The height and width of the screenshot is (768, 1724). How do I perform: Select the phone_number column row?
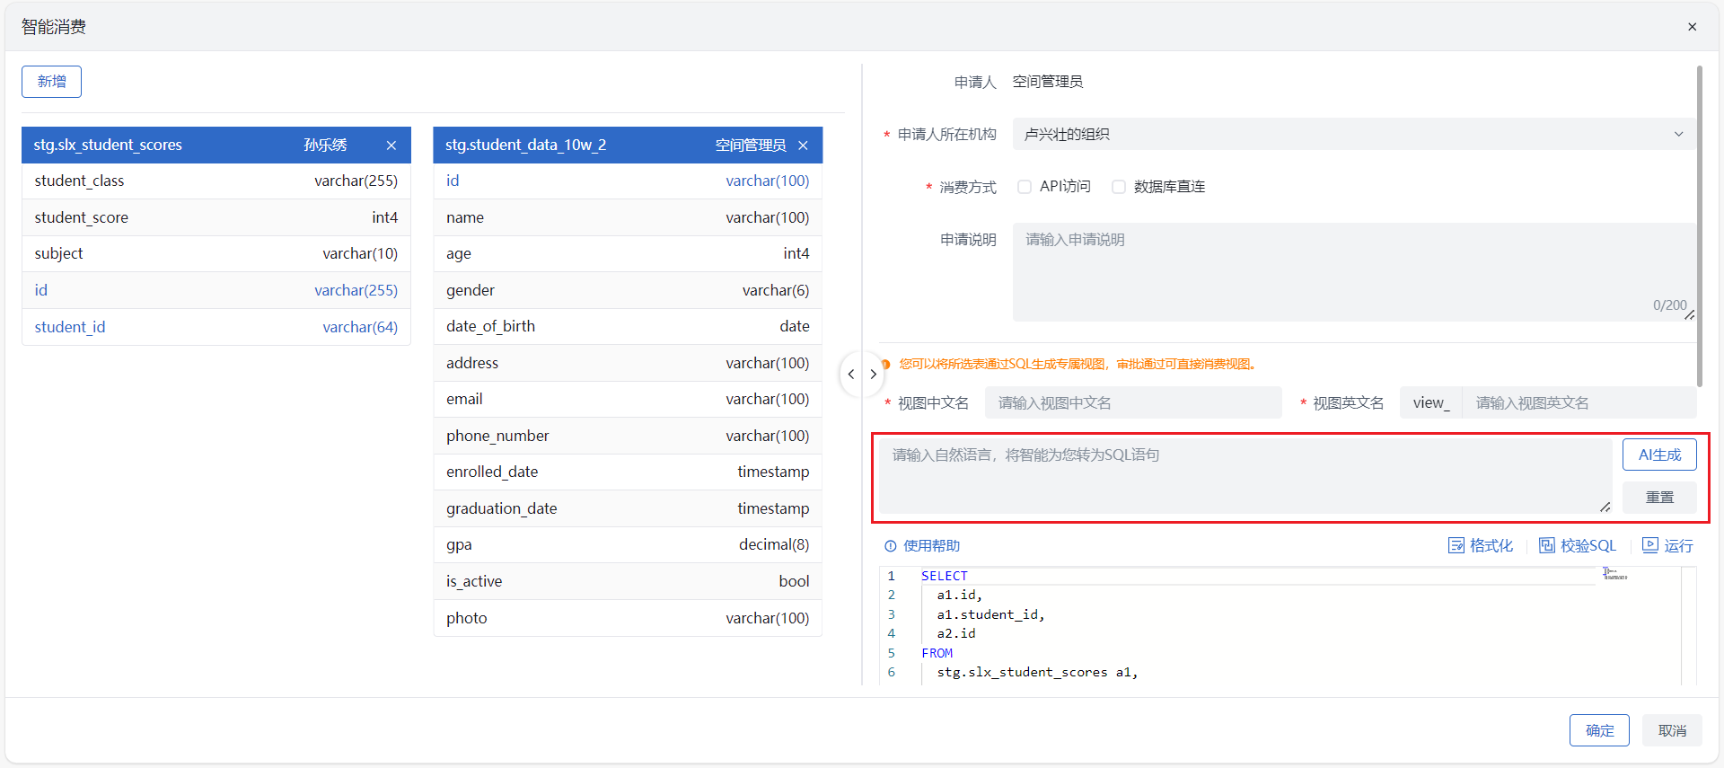(x=628, y=436)
